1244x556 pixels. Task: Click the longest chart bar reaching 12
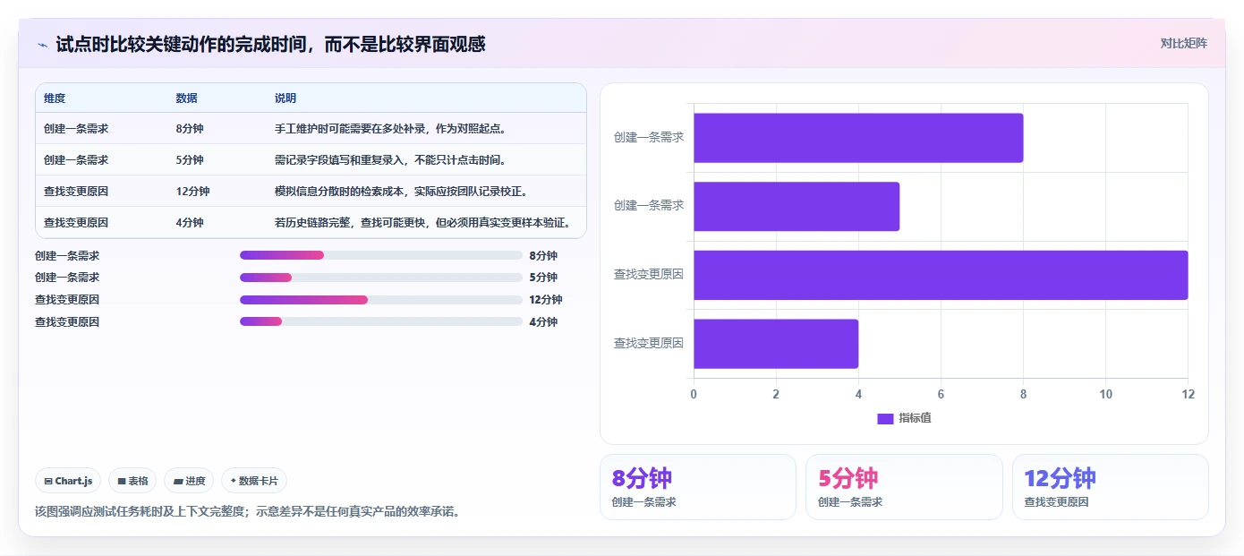pos(941,275)
